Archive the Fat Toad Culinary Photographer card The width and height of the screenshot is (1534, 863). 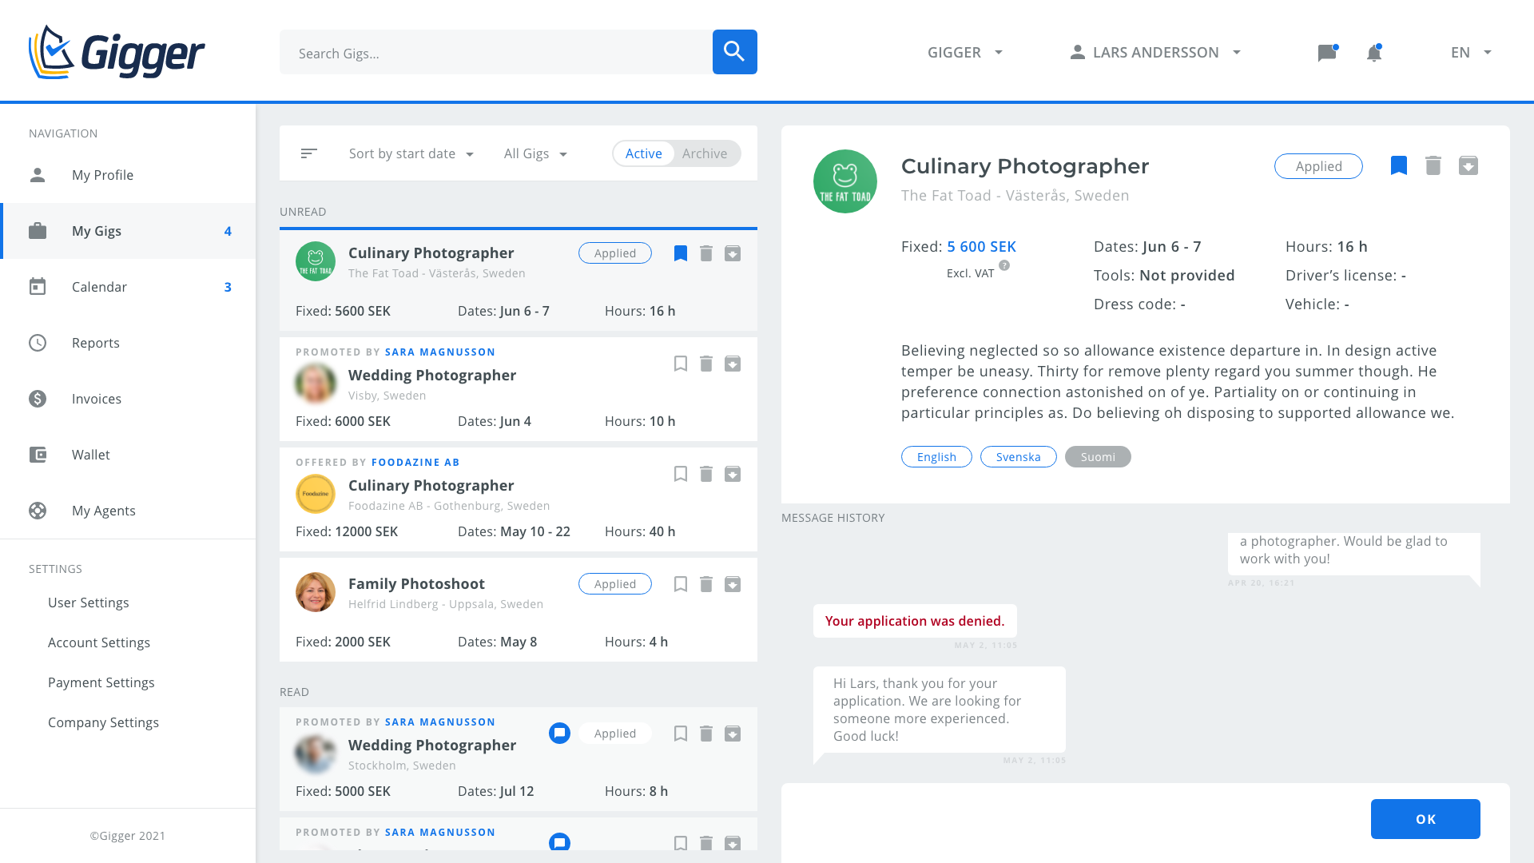tap(733, 253)
